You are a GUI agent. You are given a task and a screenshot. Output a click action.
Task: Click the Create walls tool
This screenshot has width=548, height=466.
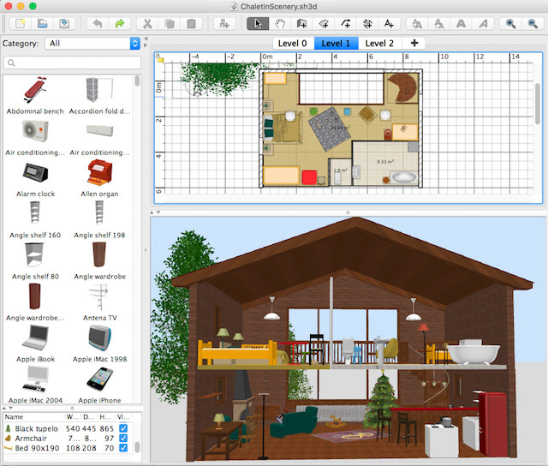click(x=301, y=23)
